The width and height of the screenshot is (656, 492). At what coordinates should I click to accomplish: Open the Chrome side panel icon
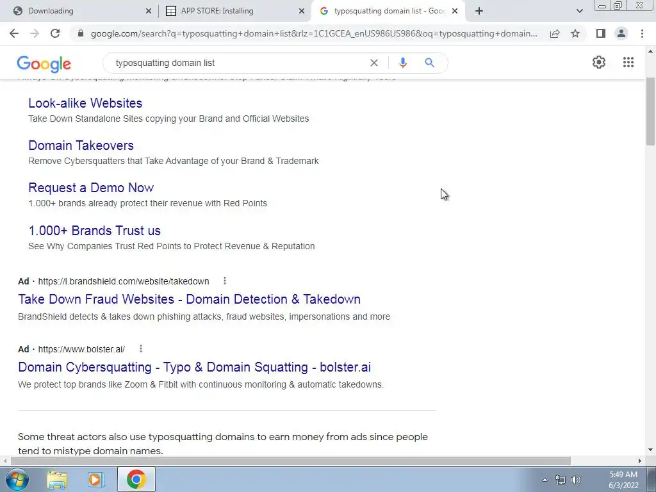601,33
